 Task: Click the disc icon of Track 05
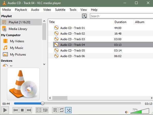tap(56, 50)
